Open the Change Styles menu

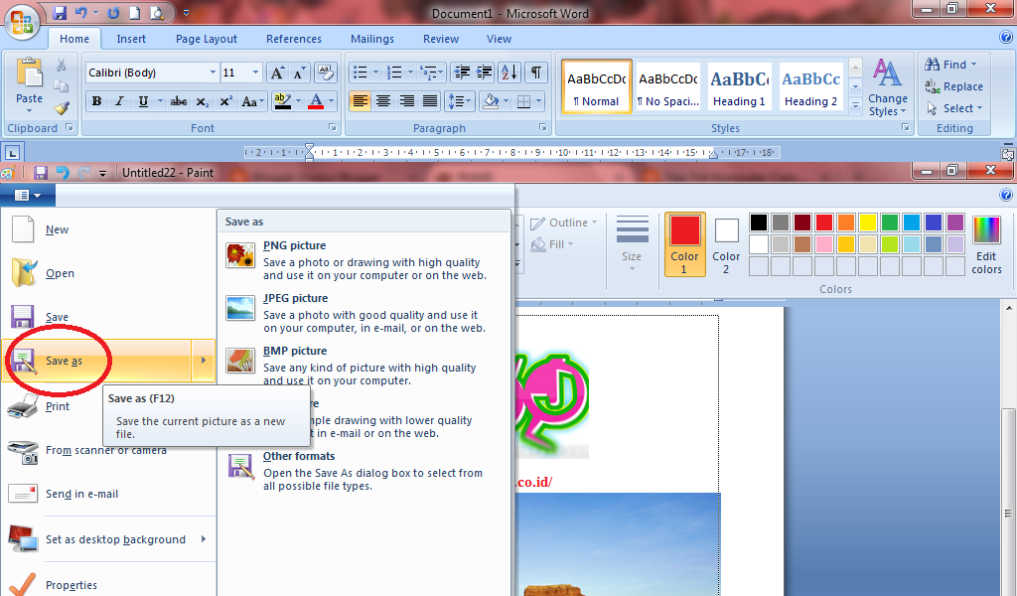(888, 87)
